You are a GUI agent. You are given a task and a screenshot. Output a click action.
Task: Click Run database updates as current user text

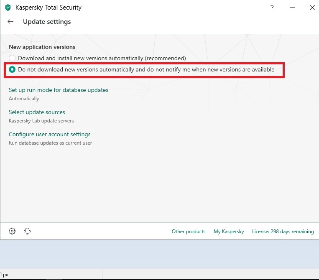[x=50, y=143]
